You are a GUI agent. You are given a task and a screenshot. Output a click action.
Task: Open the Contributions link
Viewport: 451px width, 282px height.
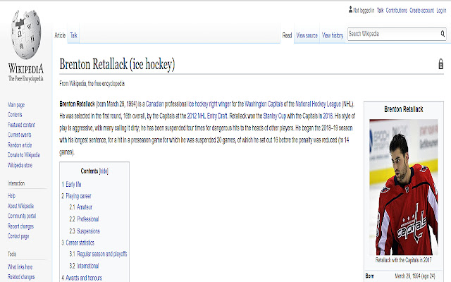[x=396, y=11]
